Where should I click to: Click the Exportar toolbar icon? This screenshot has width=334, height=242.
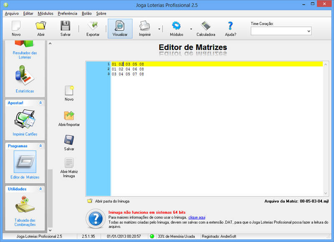pos(93,28)
